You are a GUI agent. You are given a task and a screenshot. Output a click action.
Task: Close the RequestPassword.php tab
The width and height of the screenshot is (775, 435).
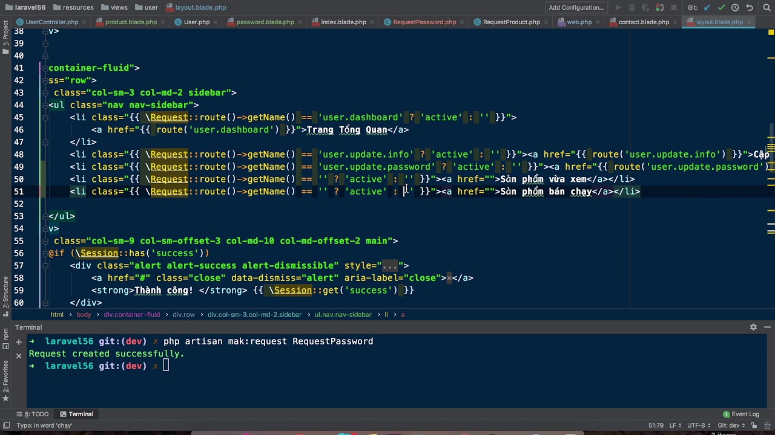pyautogui.click(x=463, y=22)
